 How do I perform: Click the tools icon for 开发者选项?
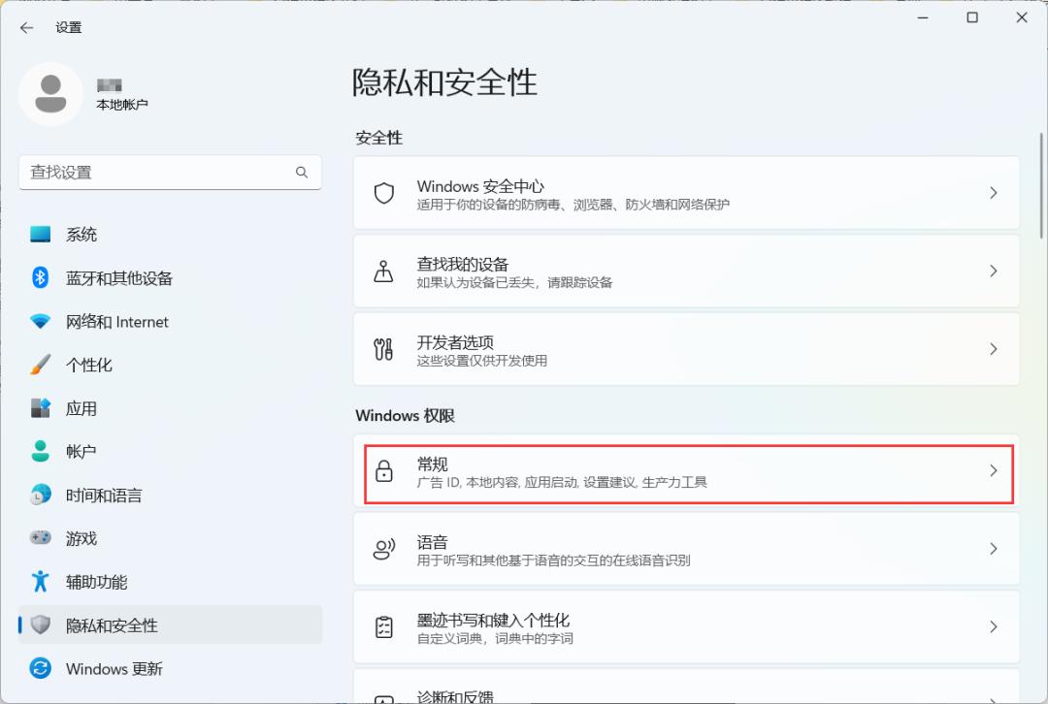click(x=383, y=349)
